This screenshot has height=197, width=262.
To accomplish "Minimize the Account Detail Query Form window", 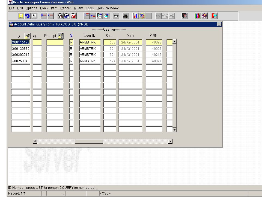I will pos(219,24).
